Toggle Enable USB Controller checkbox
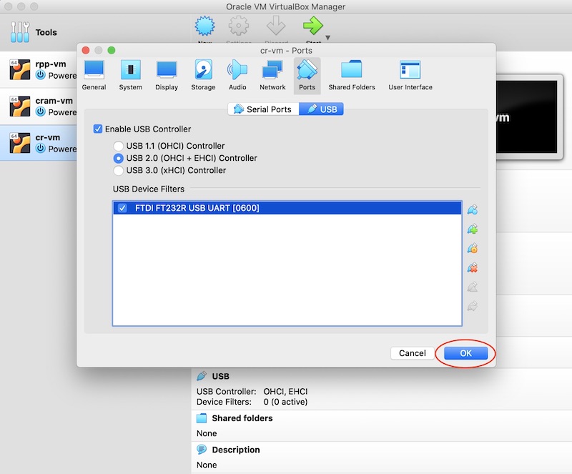 pos(98,129)
